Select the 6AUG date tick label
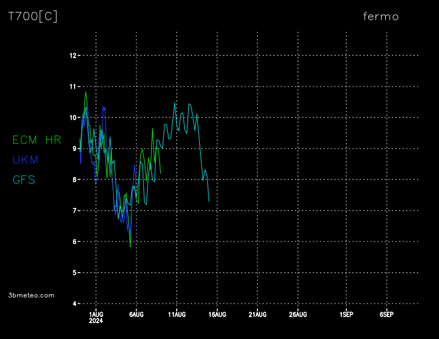Image resolution: width=439 pixels, height=339 pixels. click(137, 314)
